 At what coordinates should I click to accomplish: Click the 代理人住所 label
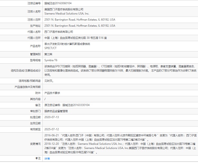click(34, 38)
